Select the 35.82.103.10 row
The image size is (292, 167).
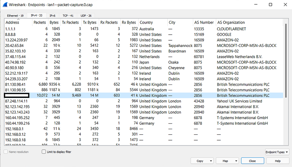pos(144,51)
